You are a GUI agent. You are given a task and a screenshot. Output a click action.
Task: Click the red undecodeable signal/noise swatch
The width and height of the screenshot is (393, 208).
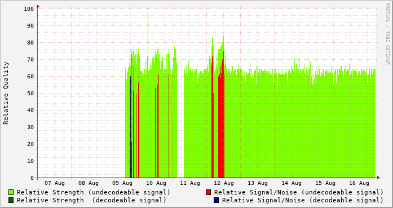pyautogui.click(x=208, y=192)
